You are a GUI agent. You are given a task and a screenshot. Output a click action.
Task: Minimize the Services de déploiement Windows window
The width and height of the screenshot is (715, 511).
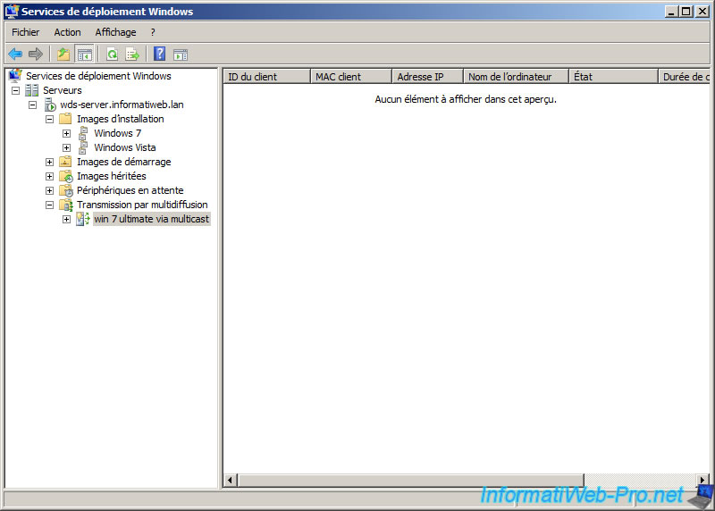(671, 12)
